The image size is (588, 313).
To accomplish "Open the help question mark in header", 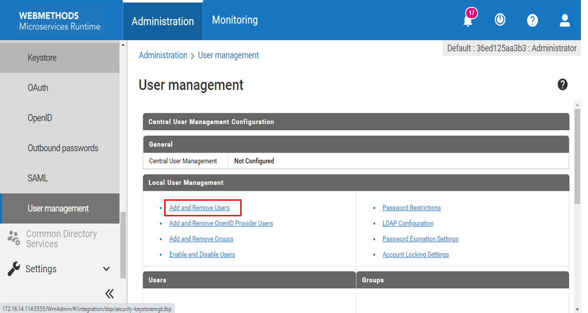I will coord(532,20).
